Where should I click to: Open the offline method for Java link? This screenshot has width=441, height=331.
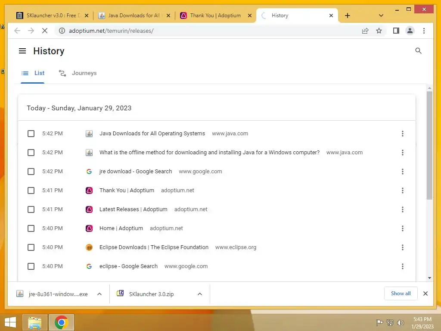(x=210, y=153)
